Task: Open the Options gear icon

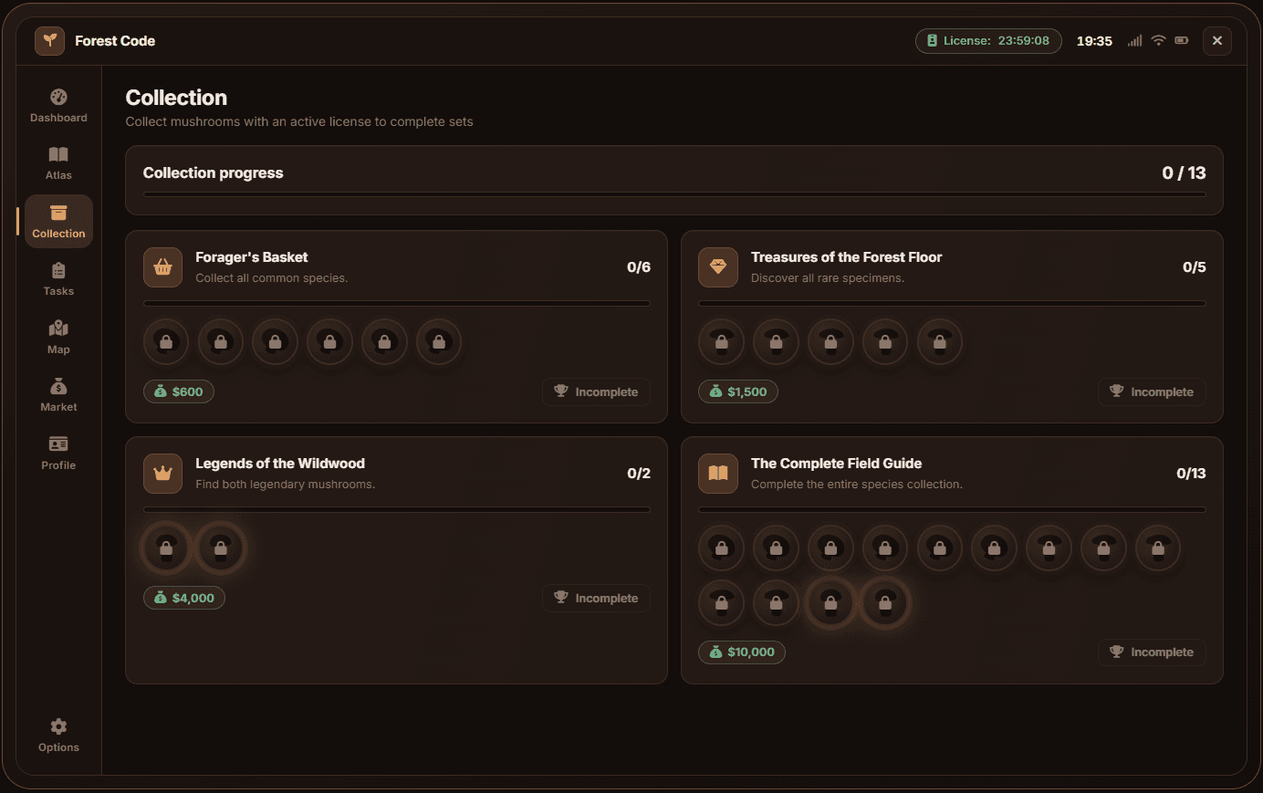Action: click(58, 726)
